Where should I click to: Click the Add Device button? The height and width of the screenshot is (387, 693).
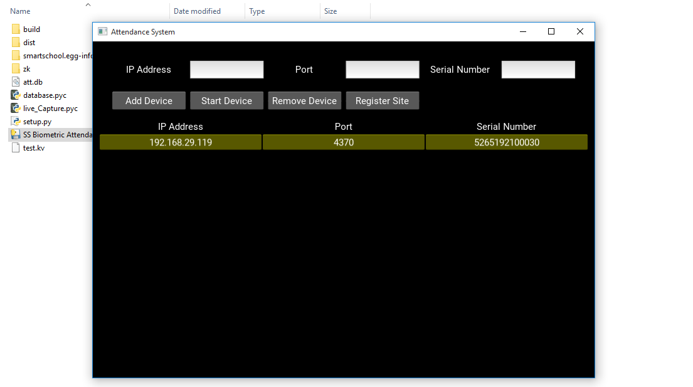point(149,101)
